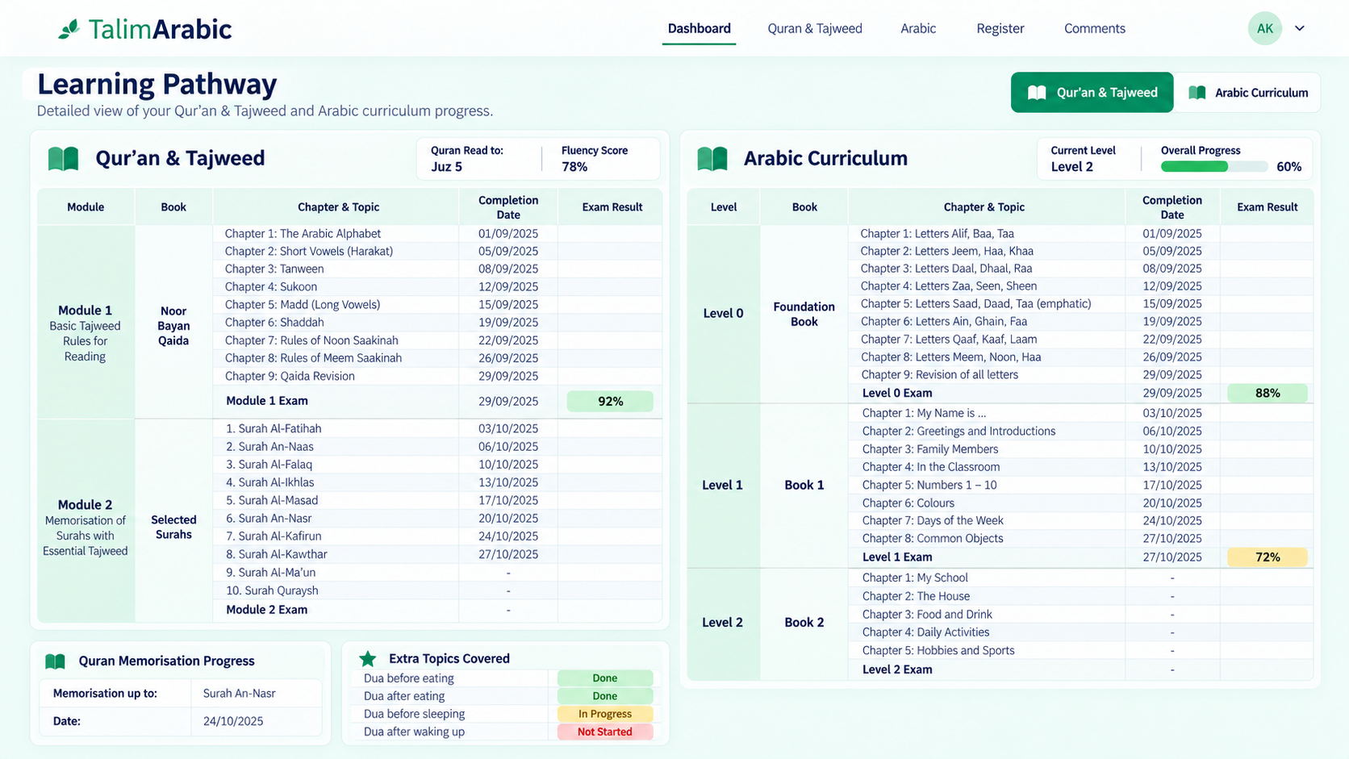This screenshot has width=1349, height=759.
Task: Click the Extra Topics Covered star icon
Action: tap(368, 658)
